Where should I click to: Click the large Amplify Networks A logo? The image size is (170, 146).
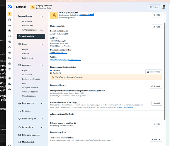54,15
